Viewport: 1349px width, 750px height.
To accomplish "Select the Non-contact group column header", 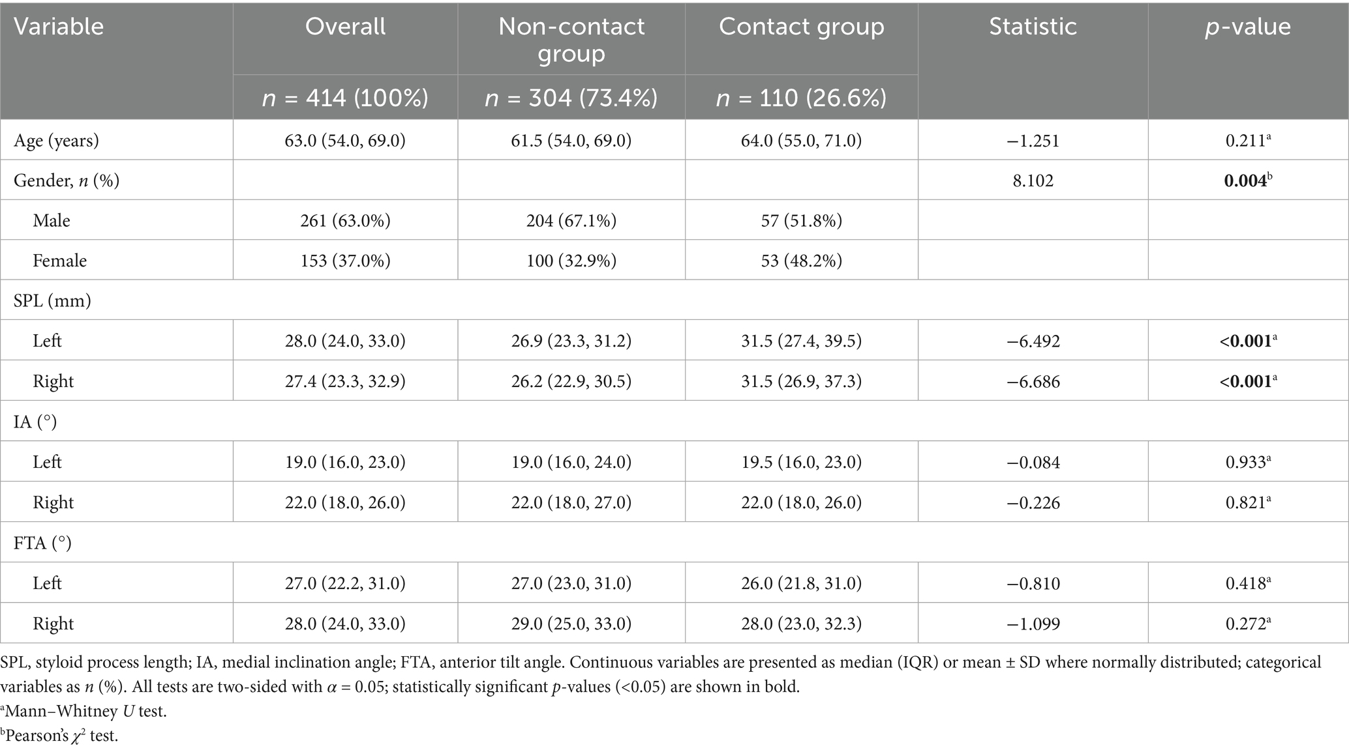I will coord(571,39).
